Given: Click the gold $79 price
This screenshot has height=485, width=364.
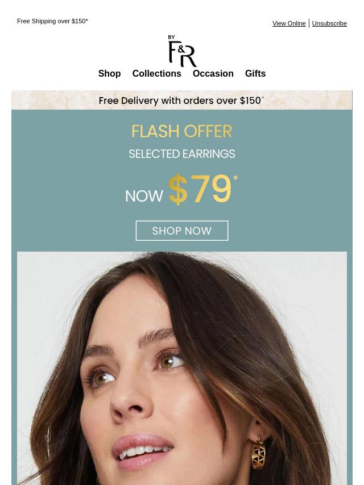Looking at the screenshot, I should pos(200,189).
